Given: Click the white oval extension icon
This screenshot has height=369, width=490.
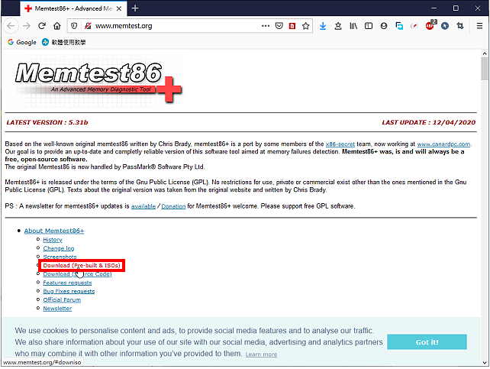Looking at the screenshot, I should [x=414, y=26].
